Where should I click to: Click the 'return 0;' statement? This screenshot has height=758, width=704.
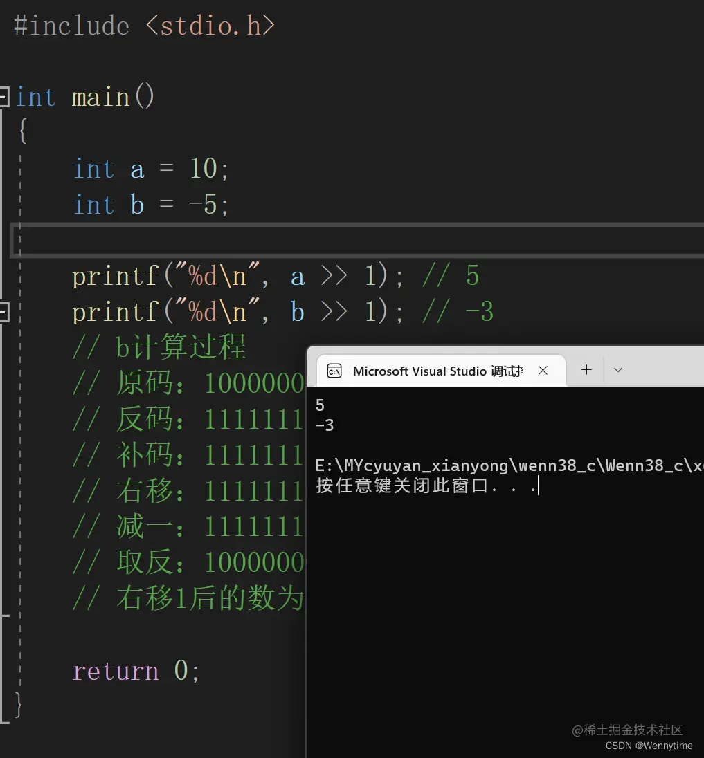tap(136, 670)
